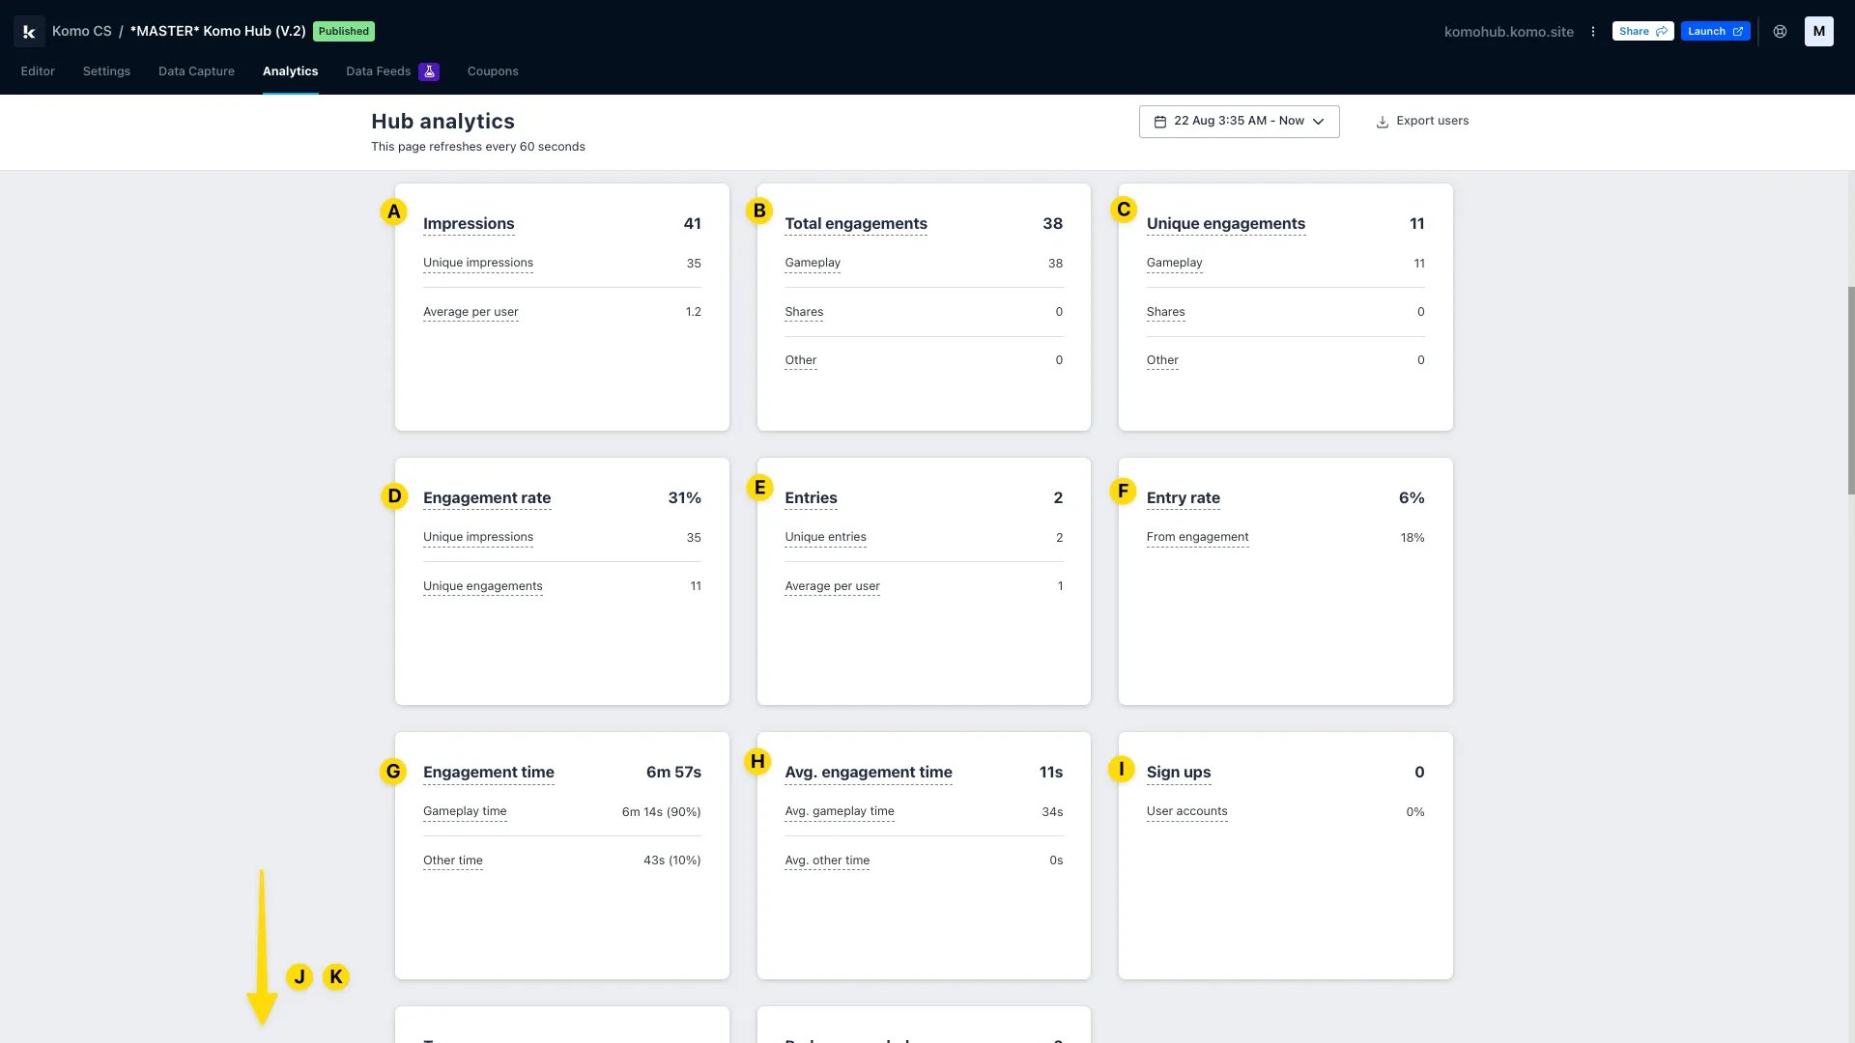
Task: Click the Hub analytics page title
Action: (443, 122)
